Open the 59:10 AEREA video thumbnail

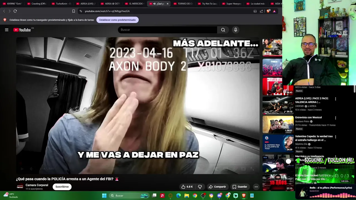pyautogui.click(x=278, y=105)
